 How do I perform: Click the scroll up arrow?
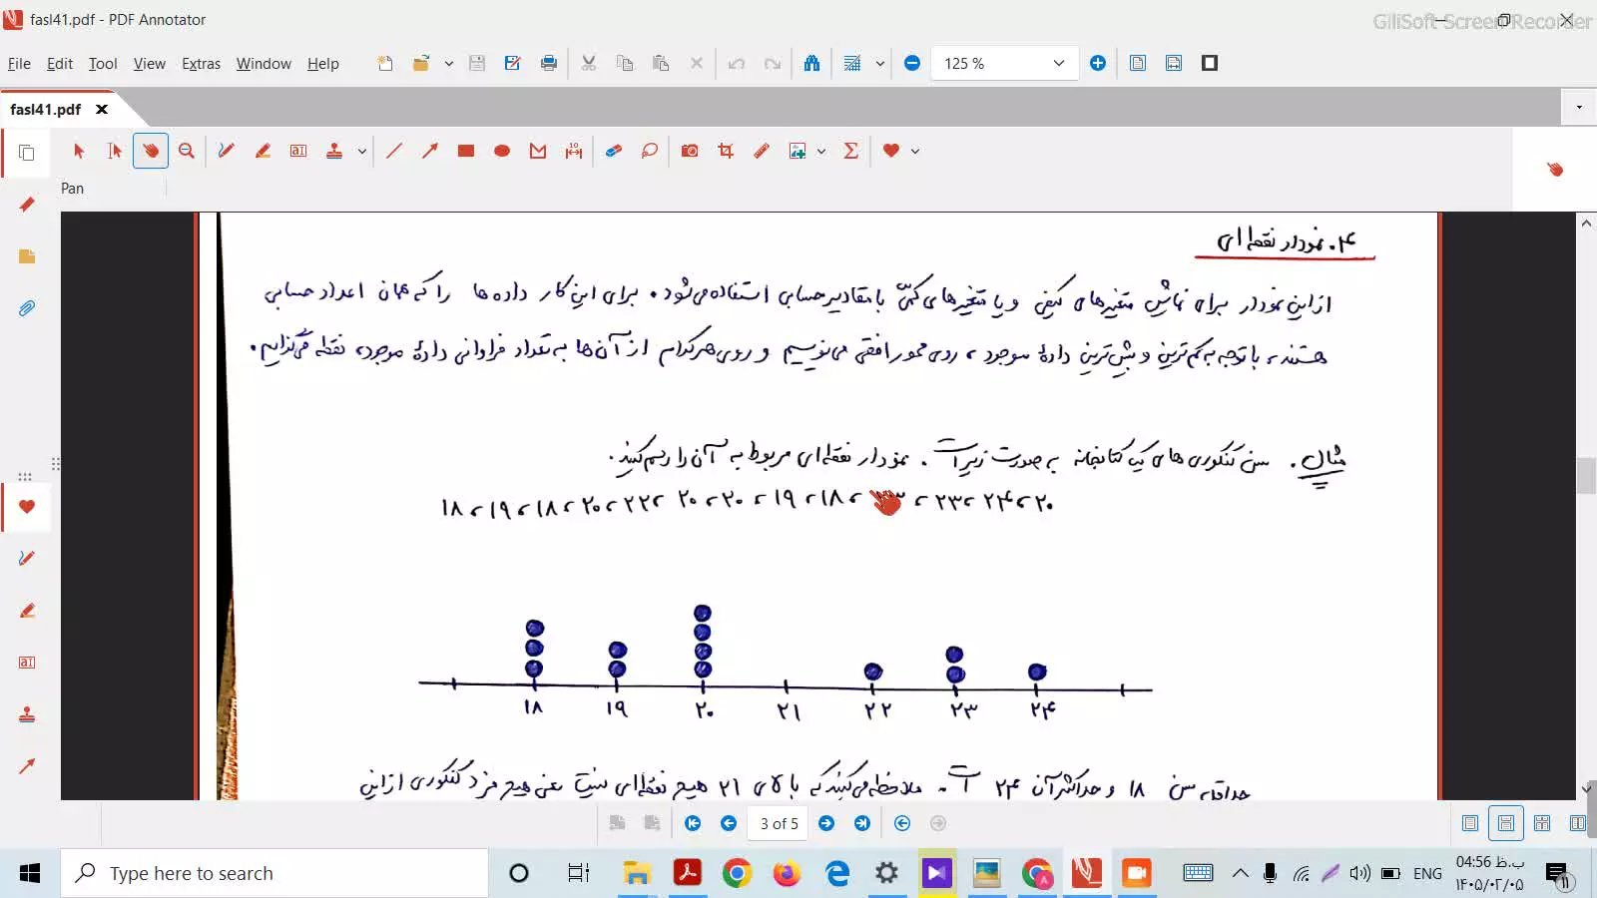coord(1586,224)
